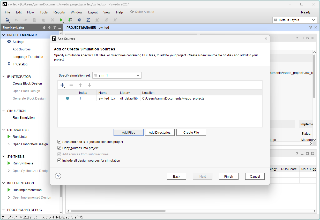320x220 pixels.
Task: Open Settings gear icon in main toolbar
Action: (79, 20)
